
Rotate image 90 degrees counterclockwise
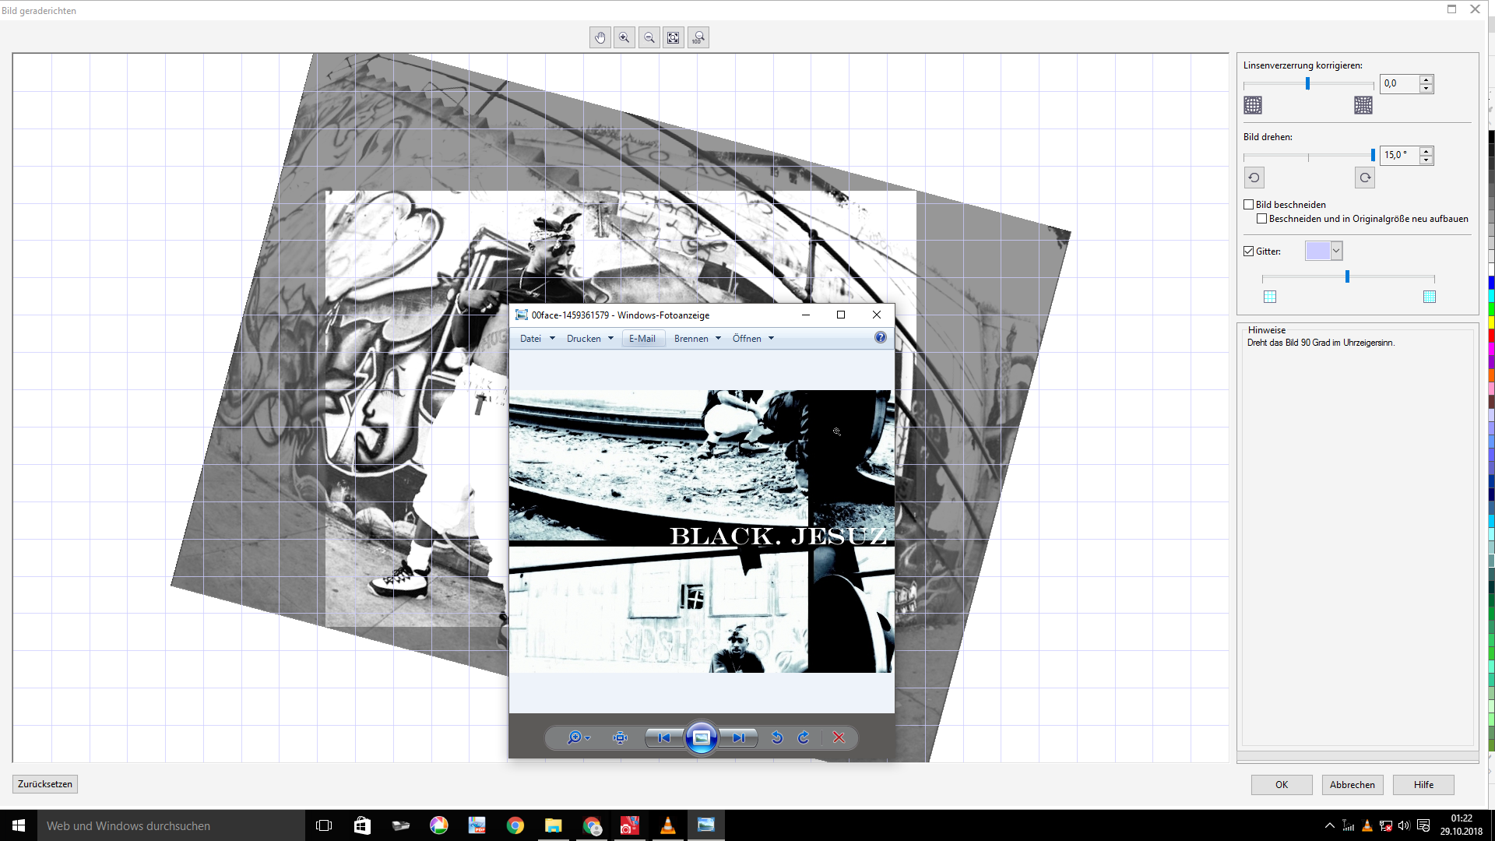click(x=1254, y=178)
